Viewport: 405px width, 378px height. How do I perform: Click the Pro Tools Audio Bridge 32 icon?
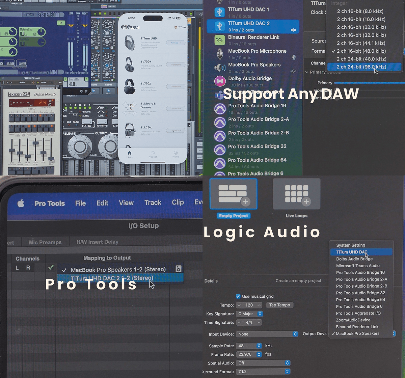(220, 150)
